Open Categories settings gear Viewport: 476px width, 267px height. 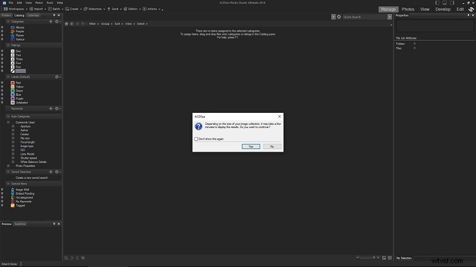click(57, 22)
